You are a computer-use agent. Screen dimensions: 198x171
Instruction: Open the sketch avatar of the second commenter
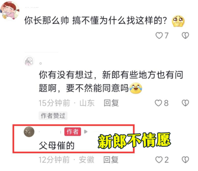[29, 61]
